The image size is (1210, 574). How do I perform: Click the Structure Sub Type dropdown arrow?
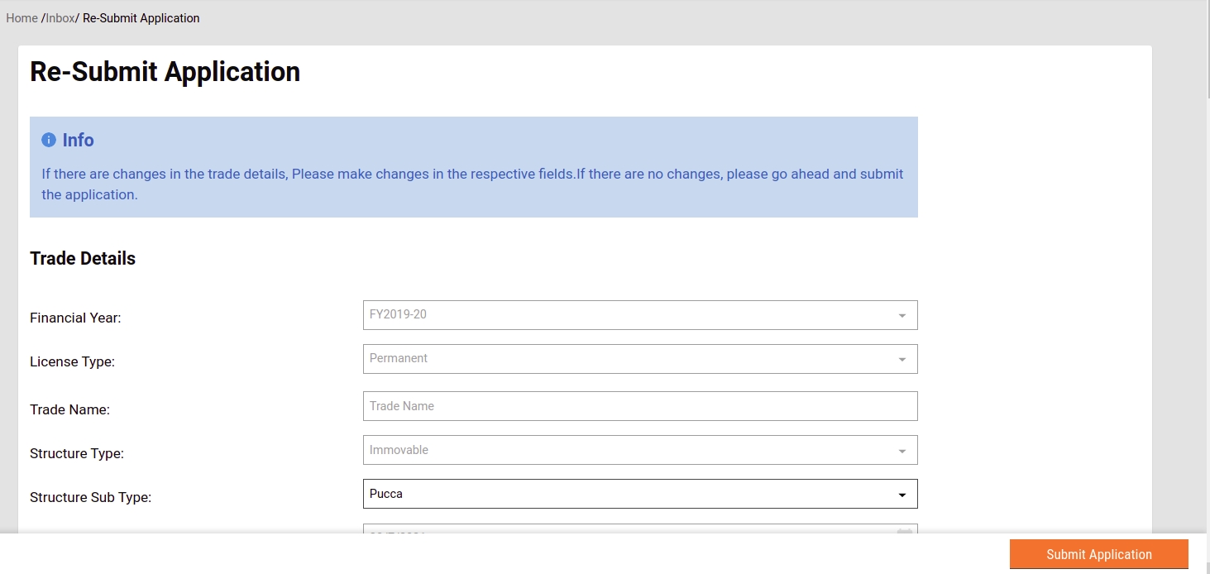[x=902, y=495]
